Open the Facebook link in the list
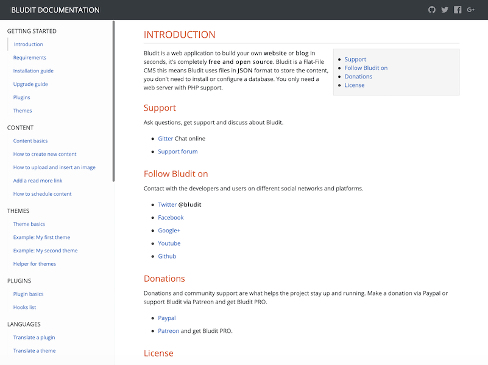Viewport: 488px width, 365px height. coord(171,217)
